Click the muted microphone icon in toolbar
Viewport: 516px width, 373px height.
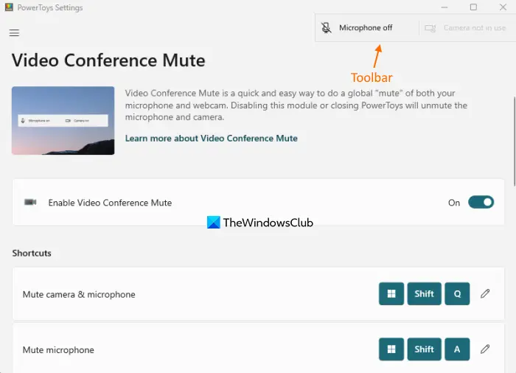pyautogui.click(x=326, y=28)
